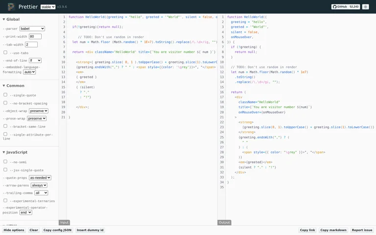Click output line '.toString()'

click(245, 77)
